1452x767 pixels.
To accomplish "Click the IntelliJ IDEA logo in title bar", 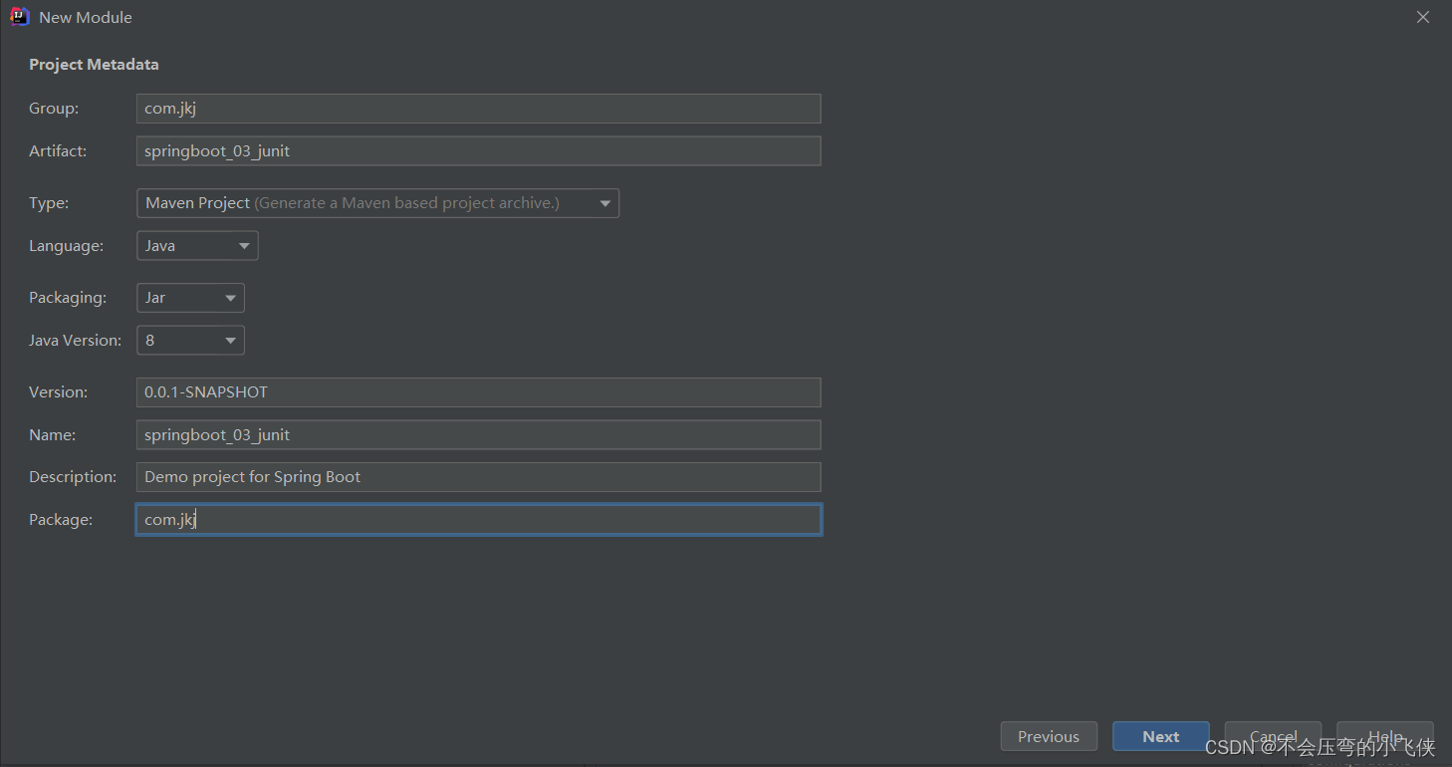I will (x=20, y=17).
